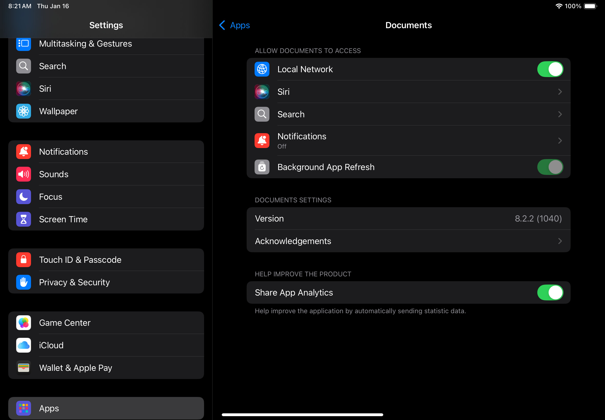Select Sounds in the settings sidebar
Viewport: 605px width, 420px height.
(106, 174)
